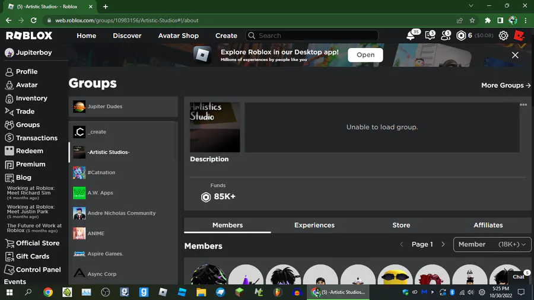534x300 pixels.
Task: Switch to the Store tab
Action: 401,225
